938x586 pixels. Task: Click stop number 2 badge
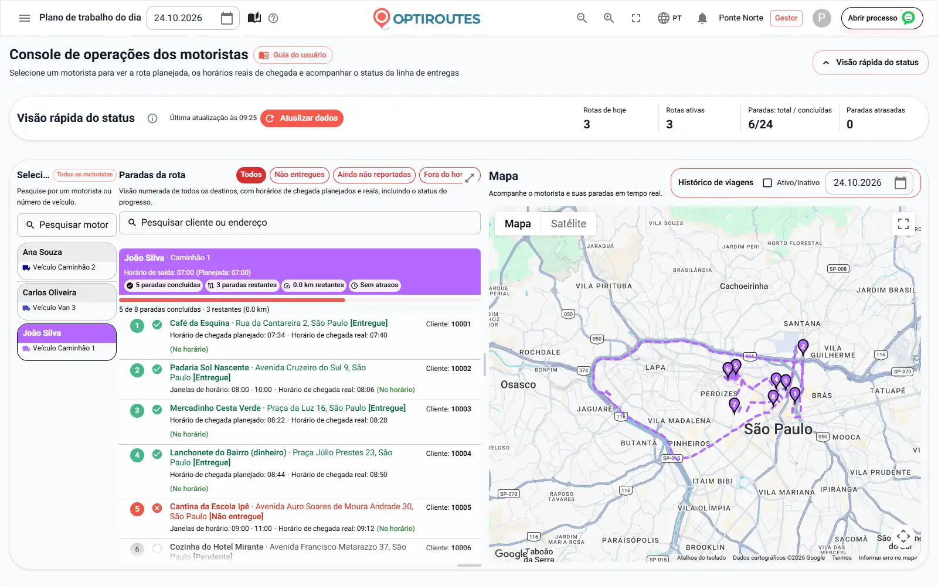click(137, 370)
